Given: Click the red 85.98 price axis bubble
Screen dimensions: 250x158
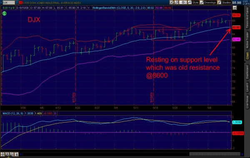Looking at the screenshot, I should [x=236, y=27].
